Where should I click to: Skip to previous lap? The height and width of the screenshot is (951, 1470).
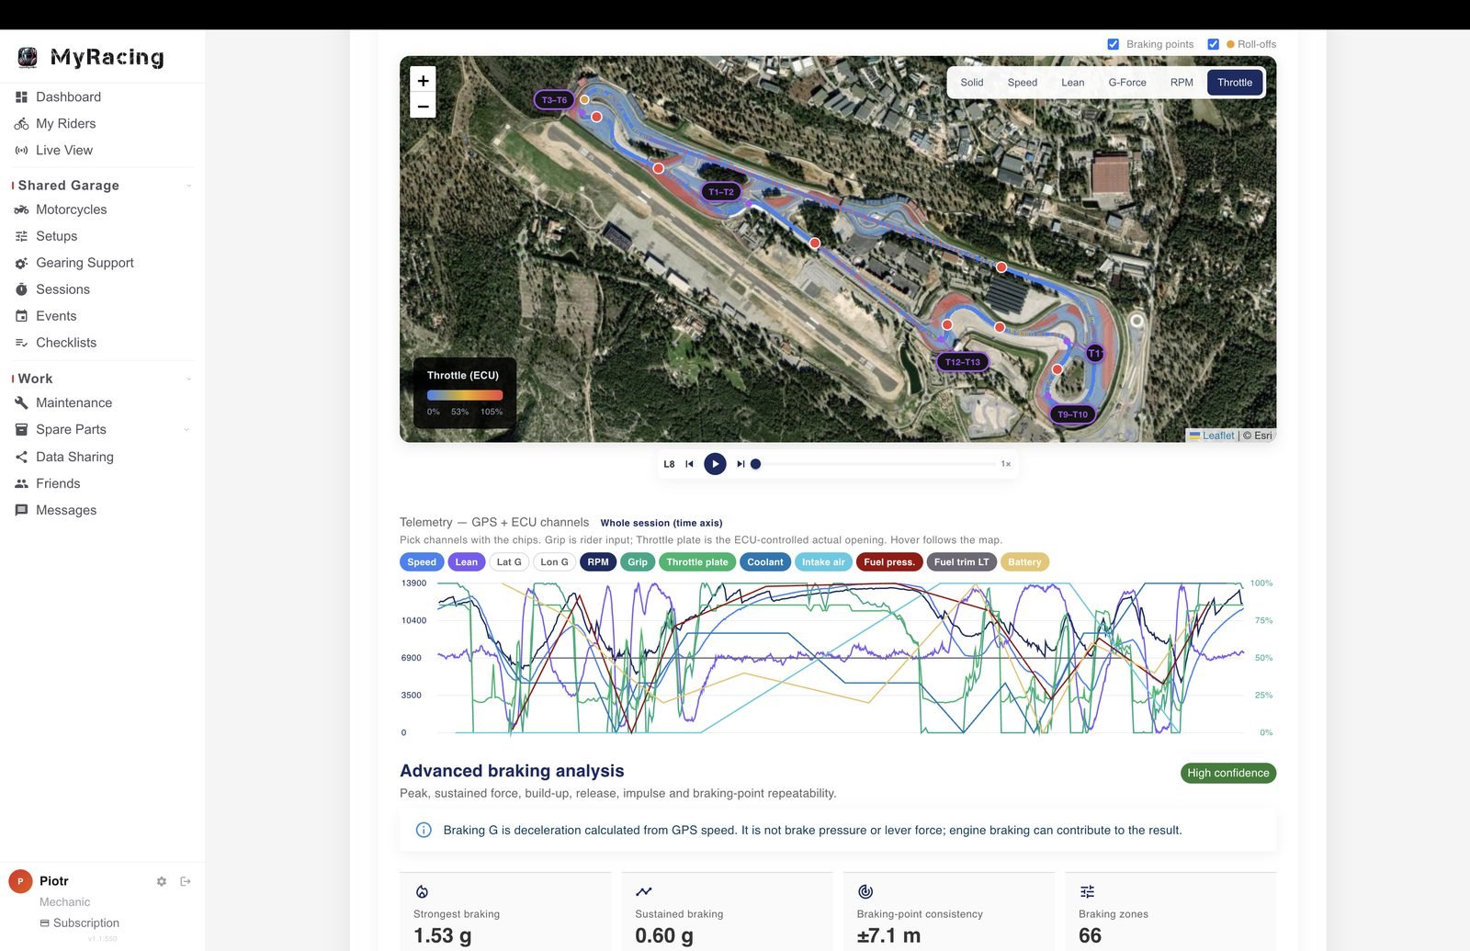pos(690,464)
